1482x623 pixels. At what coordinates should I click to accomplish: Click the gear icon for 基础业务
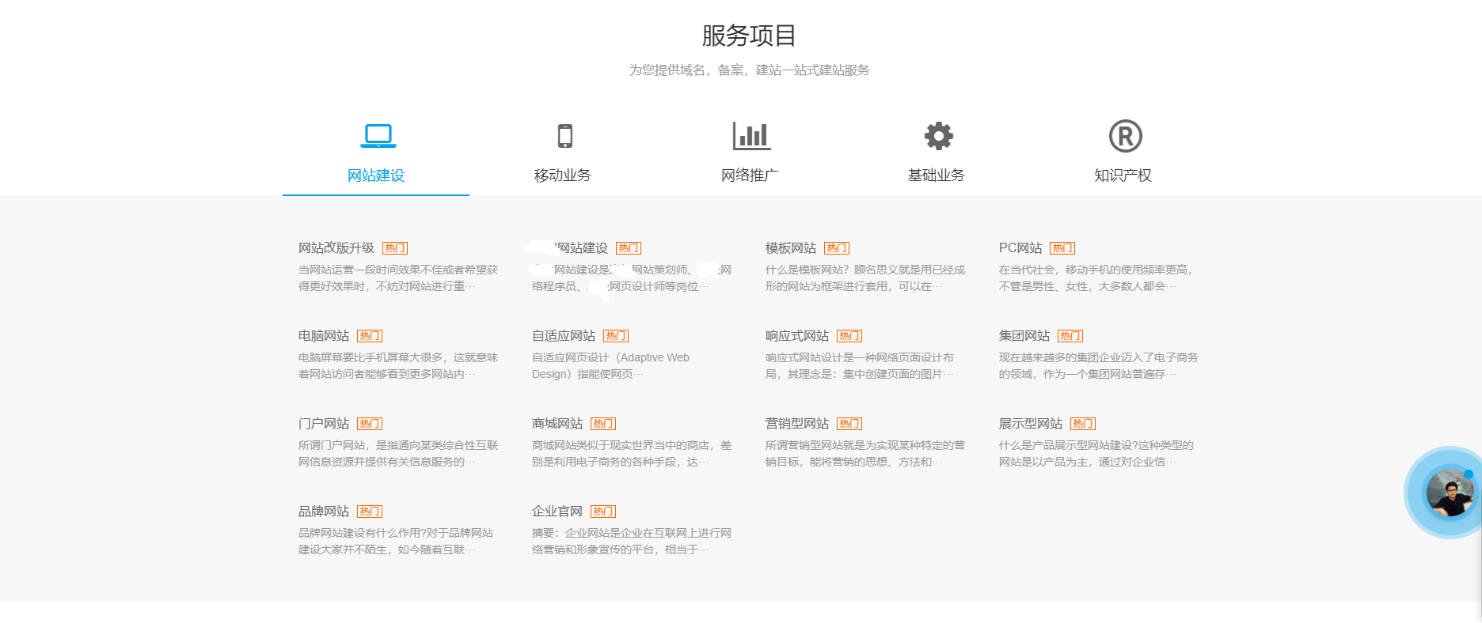click(x=939, y=136)
